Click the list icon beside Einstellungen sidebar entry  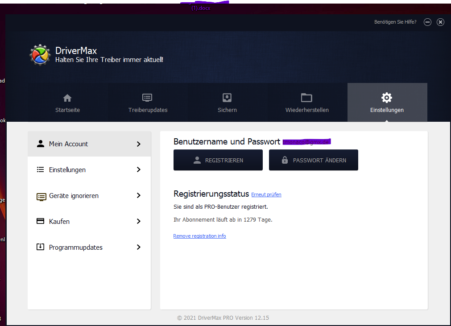(41, 169)
